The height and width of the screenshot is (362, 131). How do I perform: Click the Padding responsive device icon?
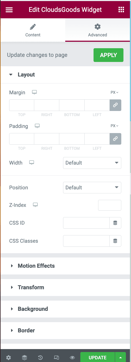tap(37, 126)
